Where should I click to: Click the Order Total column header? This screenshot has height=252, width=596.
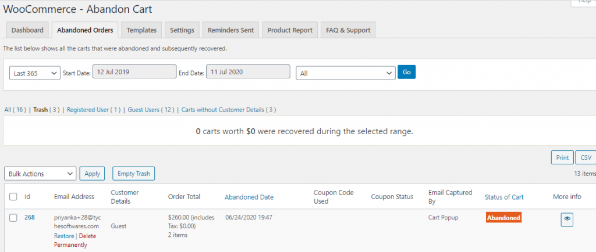click(x=184, y=197)
